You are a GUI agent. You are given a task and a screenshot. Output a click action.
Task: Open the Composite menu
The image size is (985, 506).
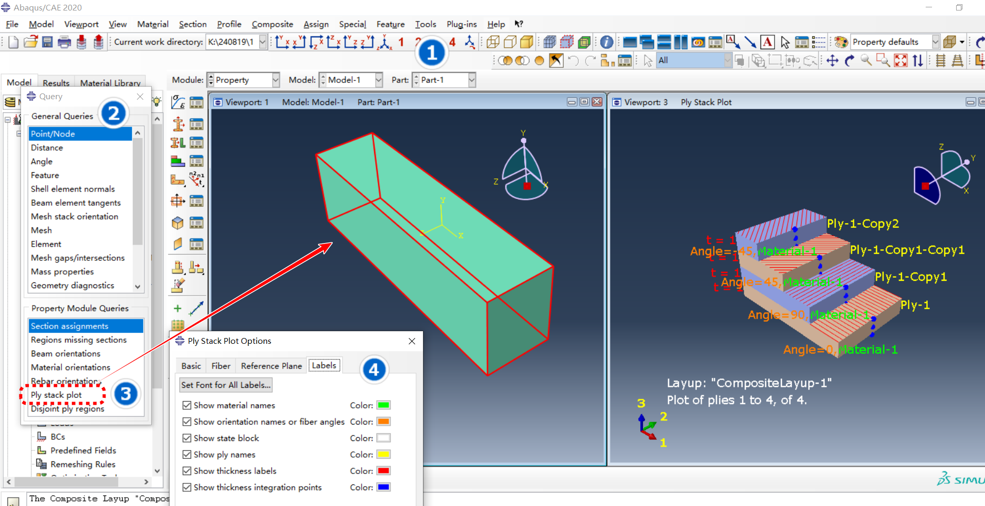point(272,24)
